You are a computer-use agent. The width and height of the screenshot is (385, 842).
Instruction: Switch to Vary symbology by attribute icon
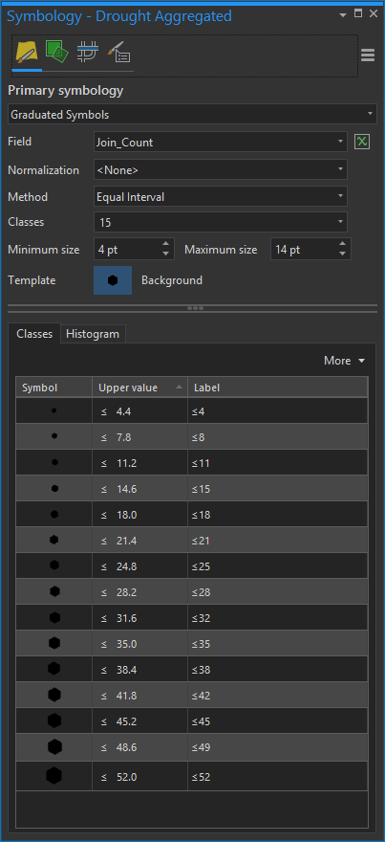tap(56, 53)
